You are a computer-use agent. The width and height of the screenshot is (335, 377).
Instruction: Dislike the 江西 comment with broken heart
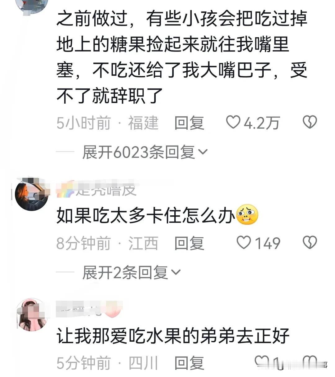coord(310,242)
